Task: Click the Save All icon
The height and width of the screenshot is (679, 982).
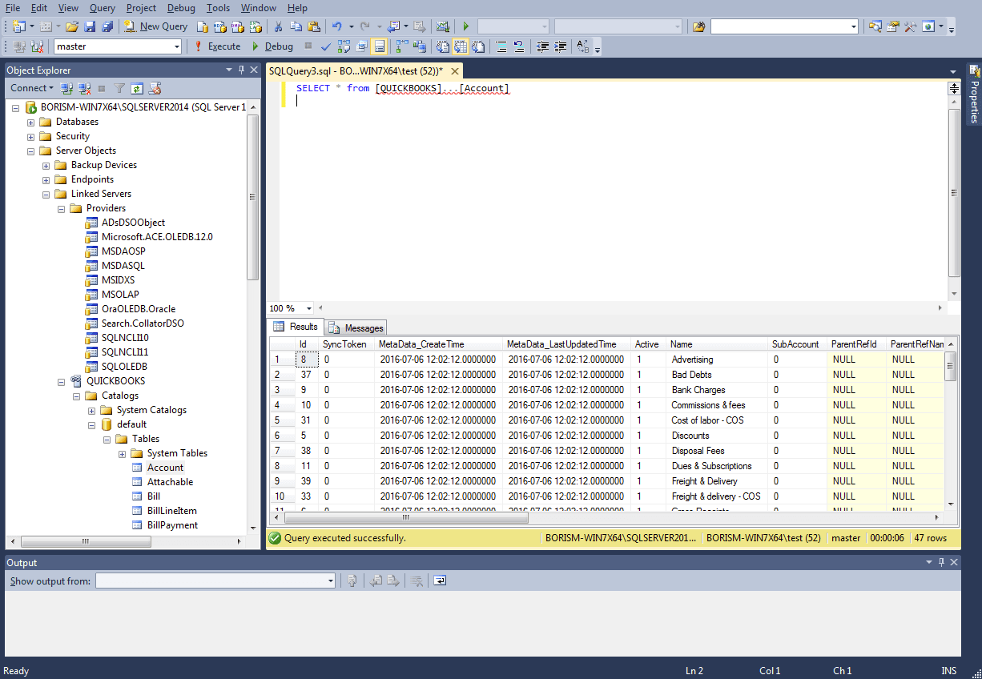Action: pyautogui.click(x=107, y=26)
